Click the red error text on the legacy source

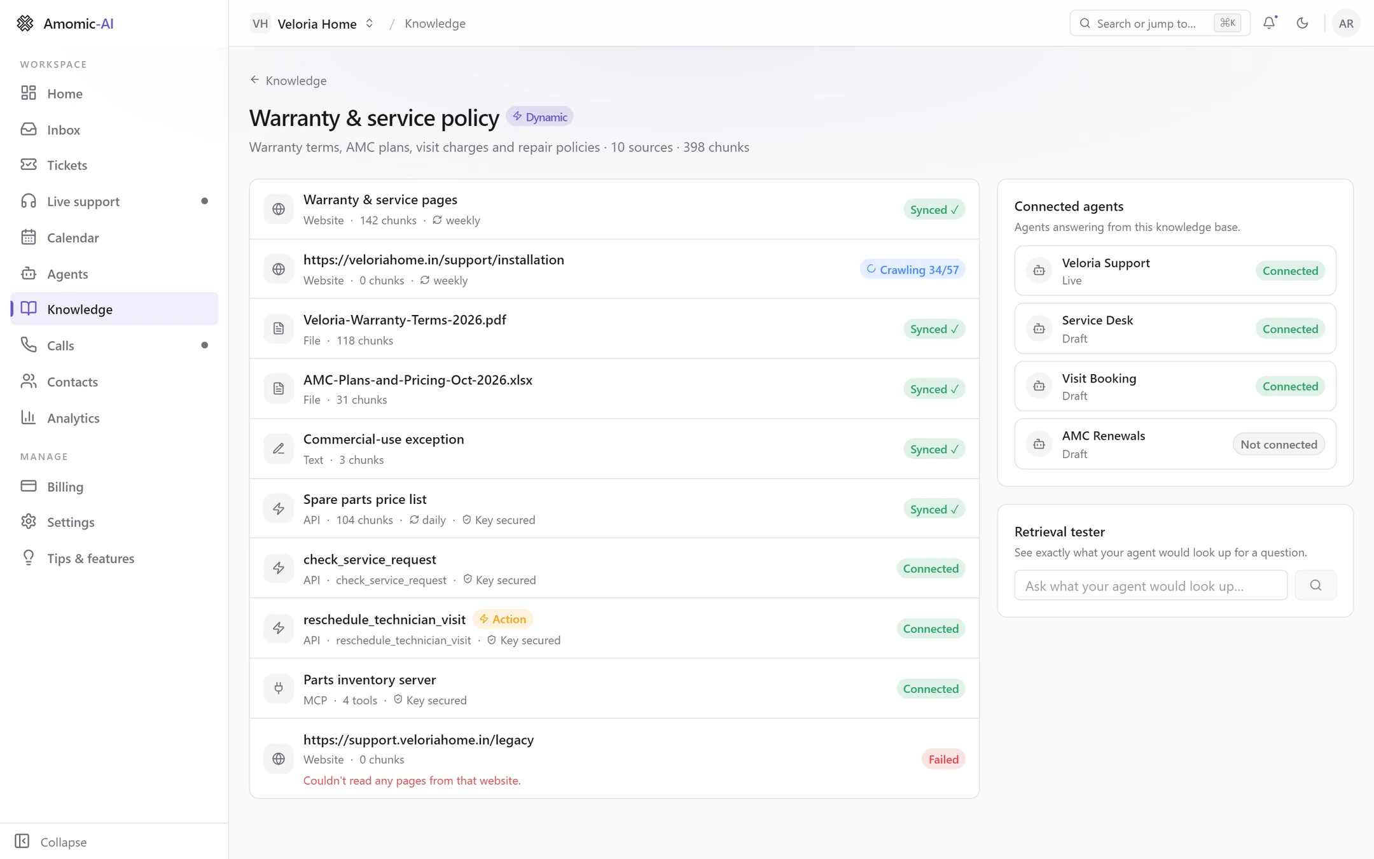[x=412, y=780]
